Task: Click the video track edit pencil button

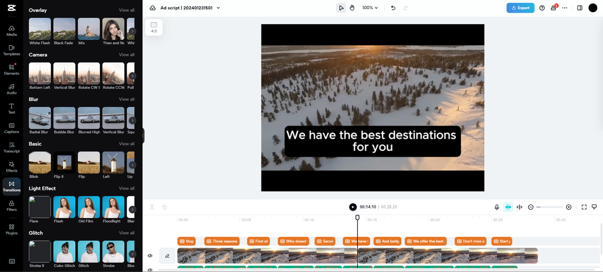Action: click(167, 256)
